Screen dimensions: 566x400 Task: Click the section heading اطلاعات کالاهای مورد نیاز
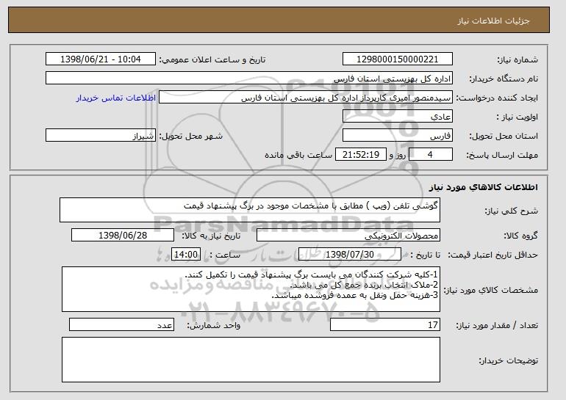tap(484, 186)
